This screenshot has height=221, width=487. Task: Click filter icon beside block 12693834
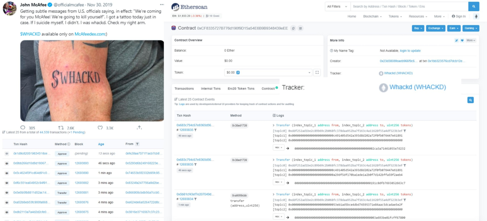pyautogui.click(x=196, y=199)
